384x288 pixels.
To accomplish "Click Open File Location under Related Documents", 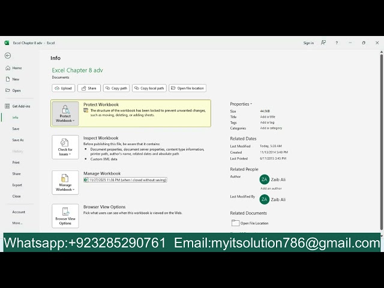I will coord(254,223).
